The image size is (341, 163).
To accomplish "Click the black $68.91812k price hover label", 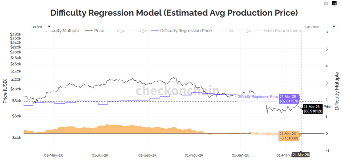I will click(x=312, y=109).
